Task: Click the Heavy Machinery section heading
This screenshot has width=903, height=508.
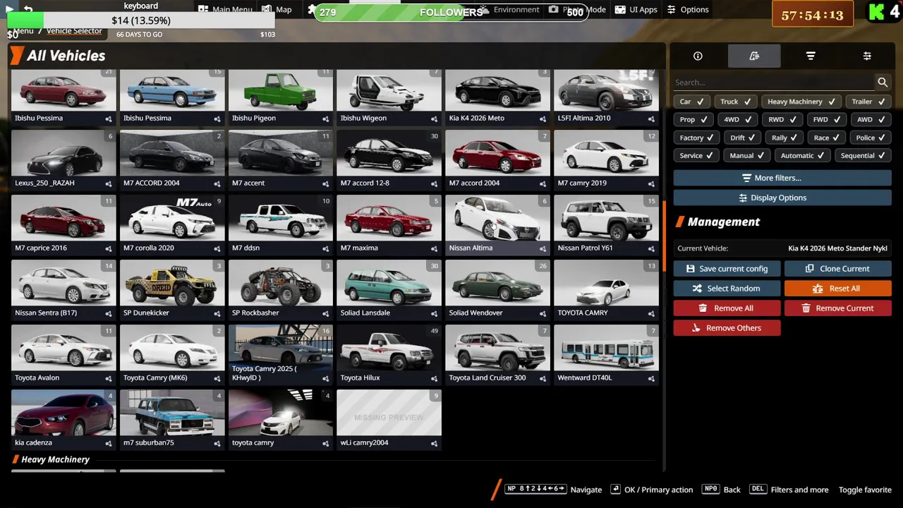Action: 55,459
